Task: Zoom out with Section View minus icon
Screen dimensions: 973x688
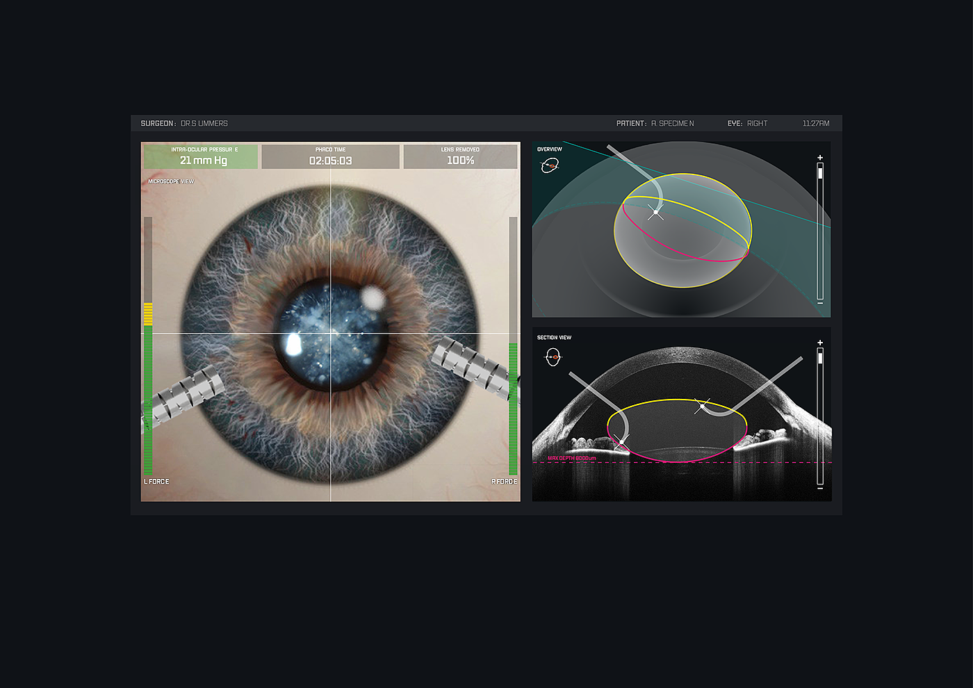Action: coord(820,489)
